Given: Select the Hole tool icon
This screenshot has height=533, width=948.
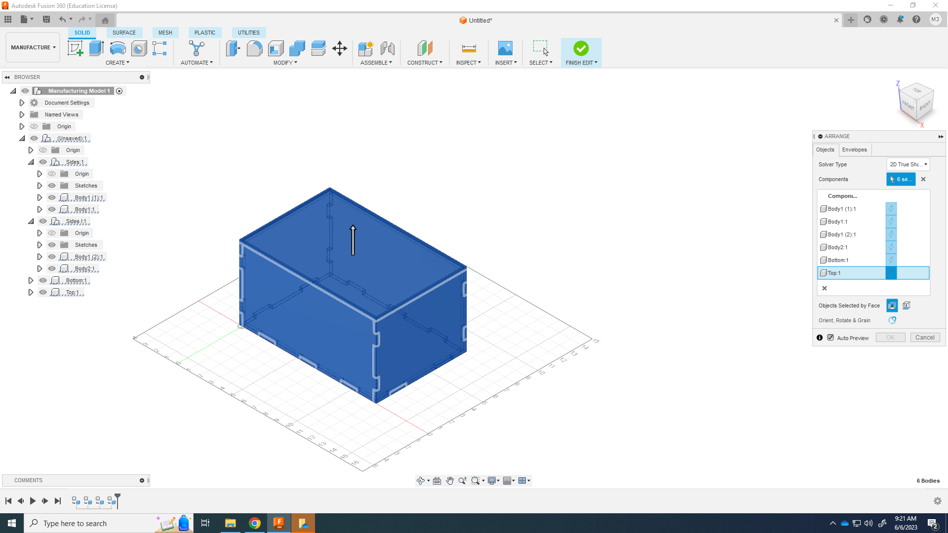Looking at the screenshot, I should click(139, 48).
